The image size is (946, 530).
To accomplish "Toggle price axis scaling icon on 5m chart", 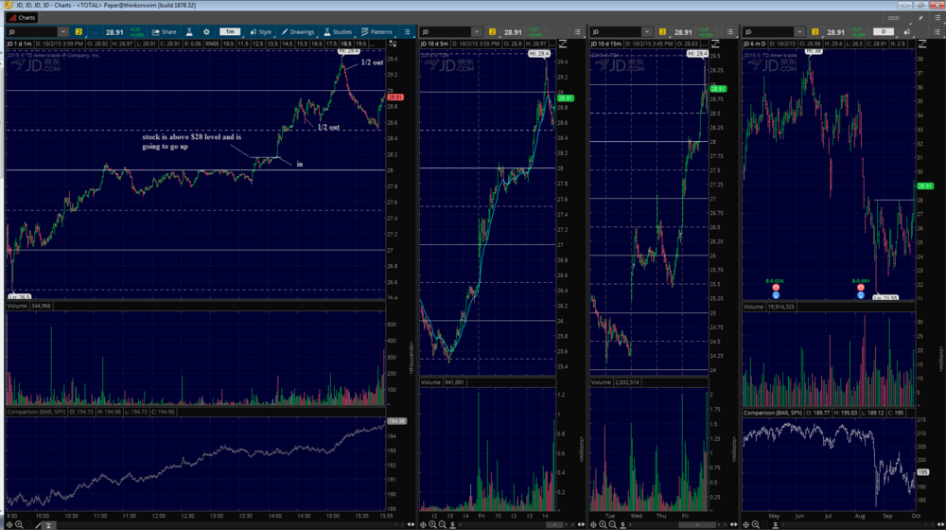I will pyautogui.click(x=562, y=44).
